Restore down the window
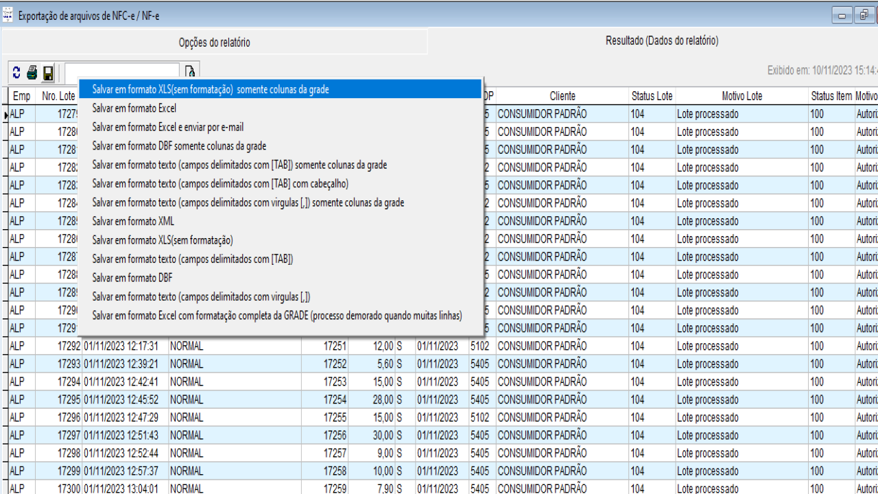 click(x=864, y=15)
